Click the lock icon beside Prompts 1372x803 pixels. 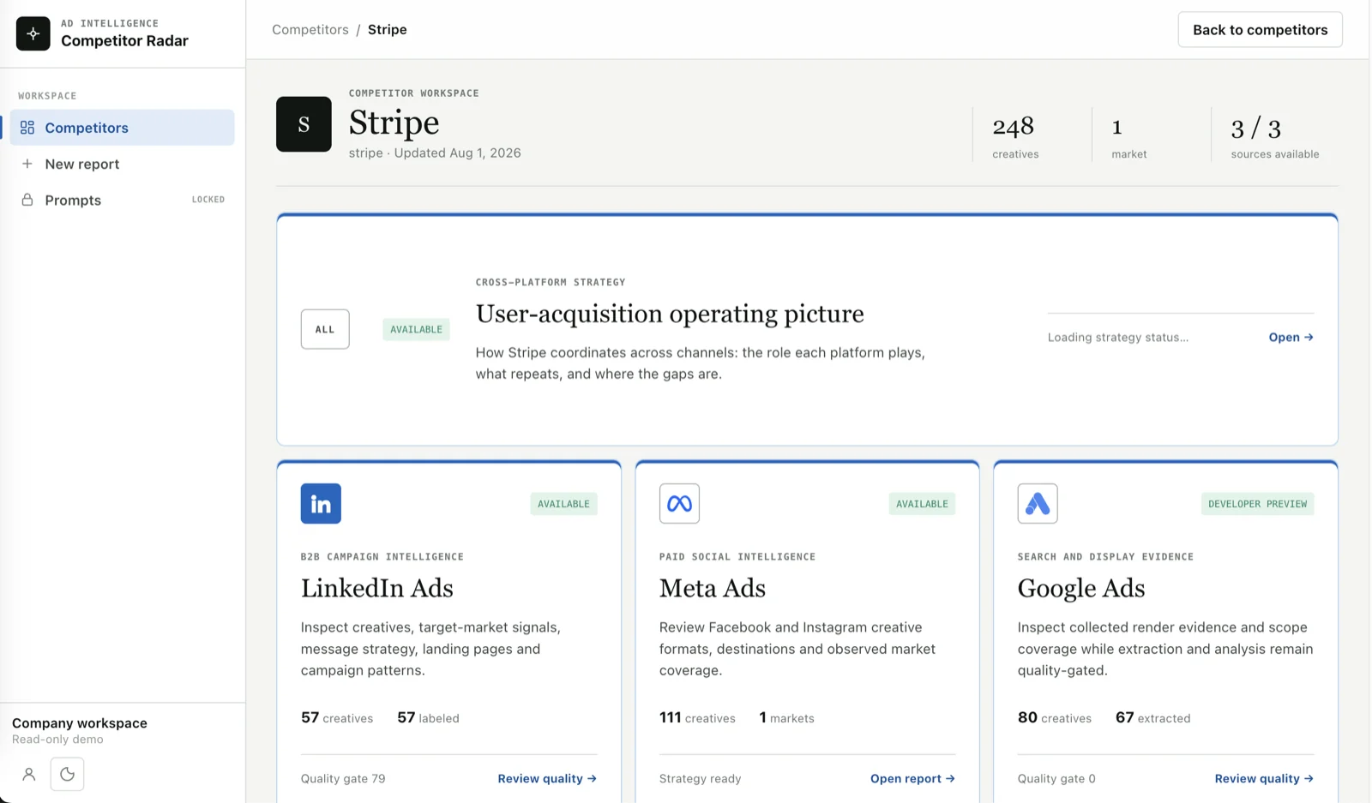click(x=27, y=200)
